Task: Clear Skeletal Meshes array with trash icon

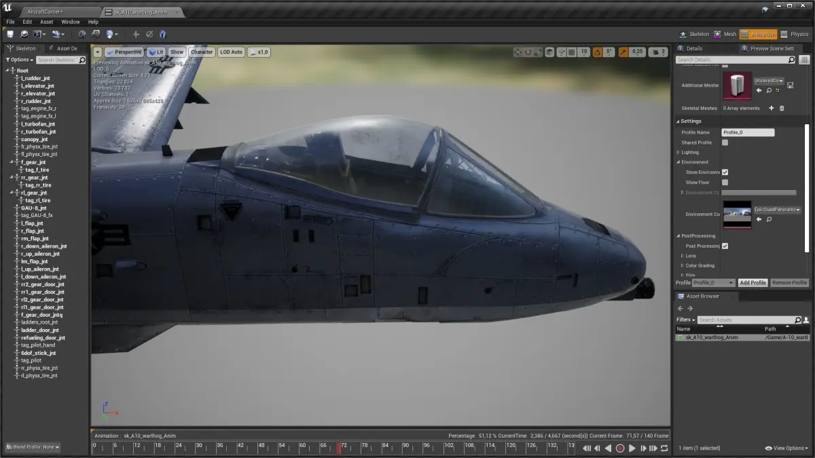Action: click(x=782, y=108)
